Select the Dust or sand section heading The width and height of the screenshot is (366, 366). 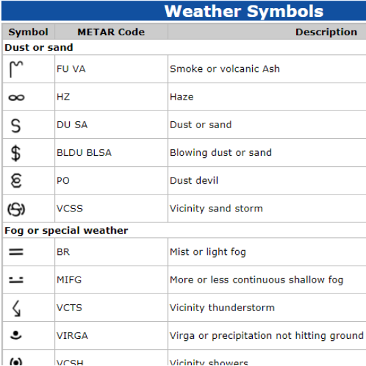click(39, 47)
